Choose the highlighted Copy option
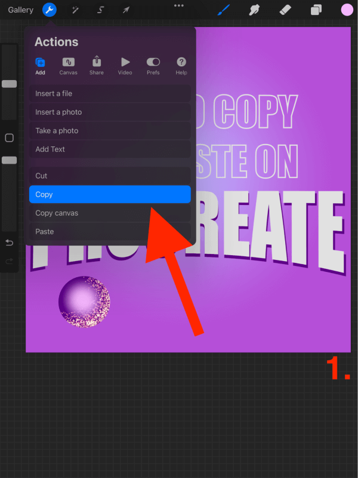The image size is (358, 478). tap(110, 194)
